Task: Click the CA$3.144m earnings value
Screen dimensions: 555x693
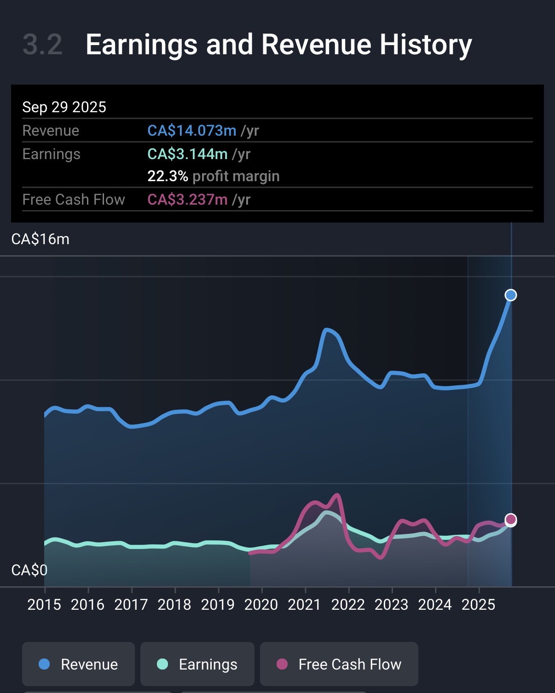Action: pos(187,154)
